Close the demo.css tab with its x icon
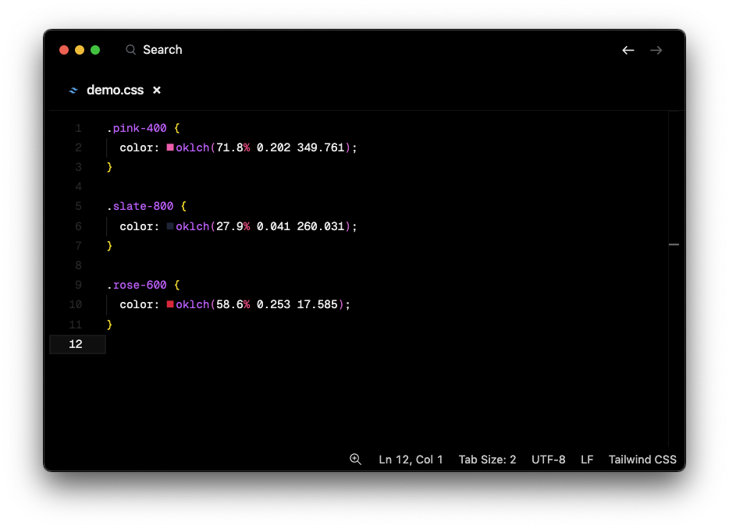Image resolution: width=729 pixels, height=529 pixels. pyautogui.click(x=156, y=90)
